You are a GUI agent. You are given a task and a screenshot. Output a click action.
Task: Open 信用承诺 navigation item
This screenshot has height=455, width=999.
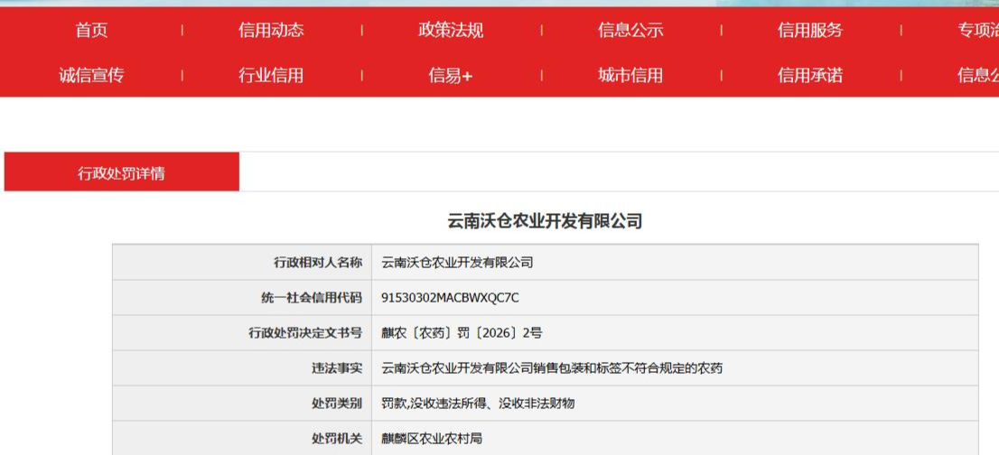point(810,76)
